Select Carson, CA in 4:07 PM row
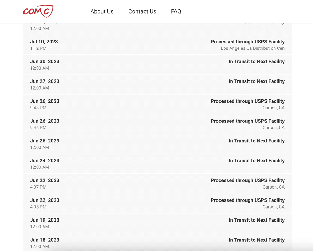 pos(274,187)
